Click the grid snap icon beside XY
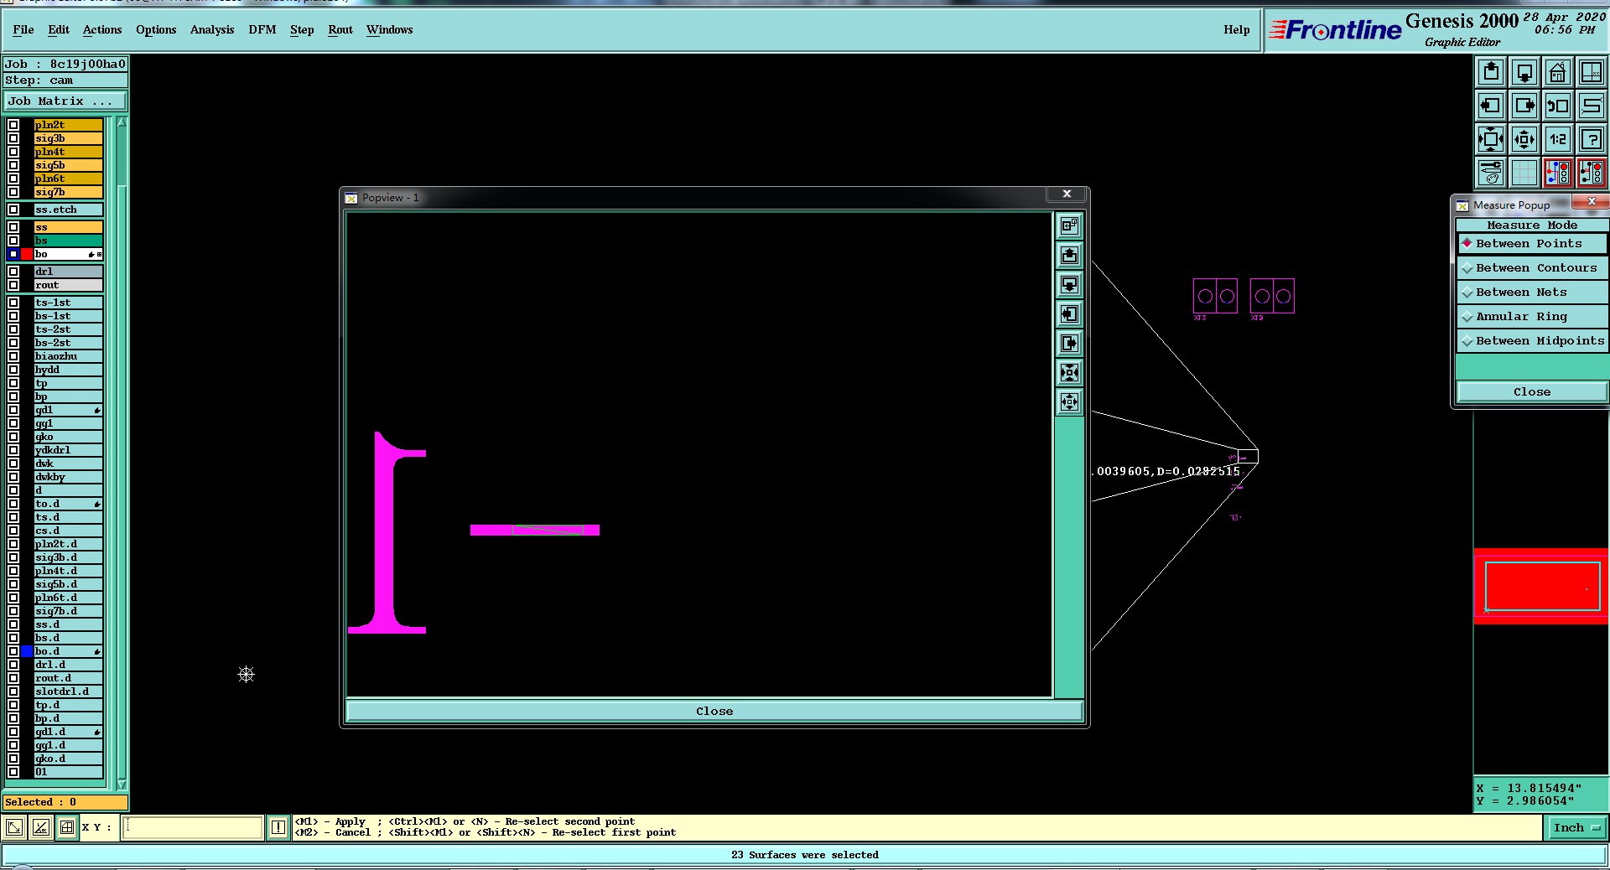 point(67,828)
